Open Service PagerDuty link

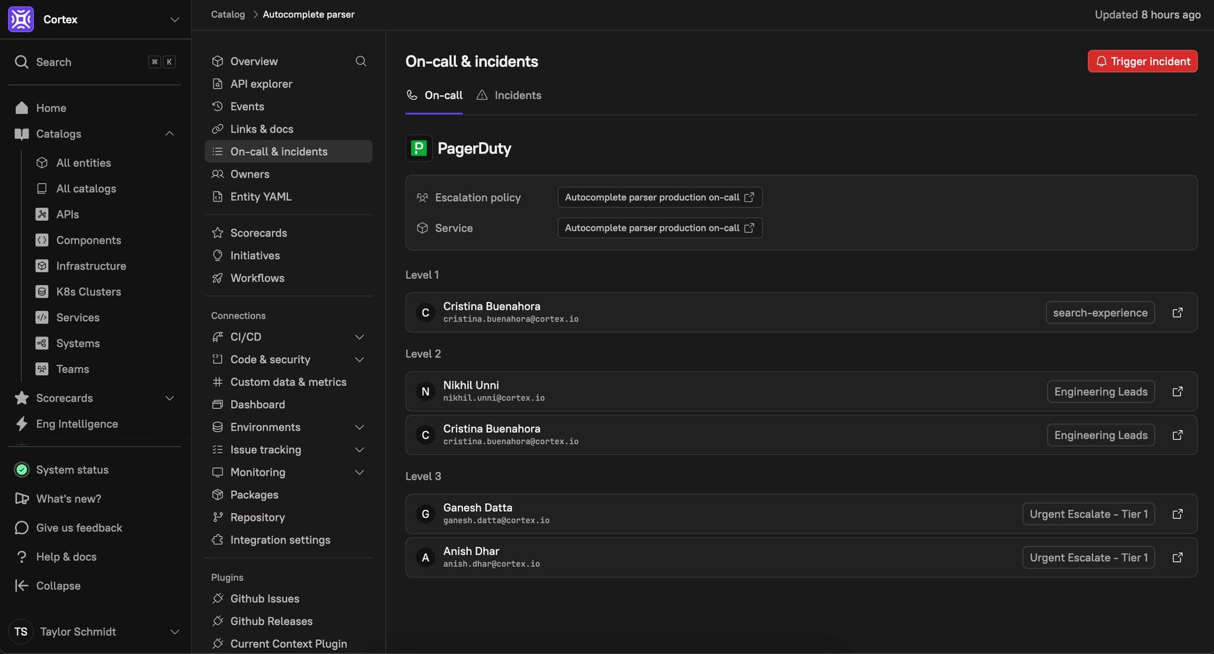pyautogui.click(x=660, y=228)
